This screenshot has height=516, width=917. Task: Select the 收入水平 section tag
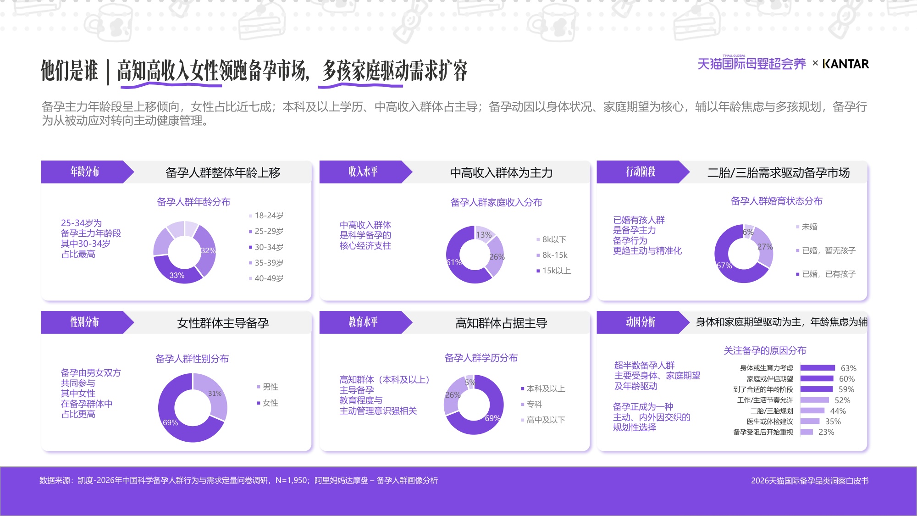[365, 172]
